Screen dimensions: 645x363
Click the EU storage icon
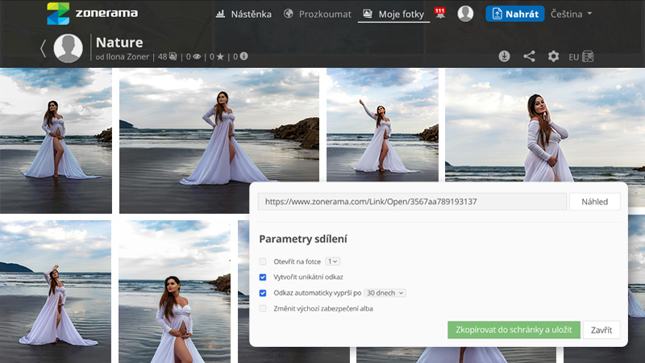click(x=581, y=56)
